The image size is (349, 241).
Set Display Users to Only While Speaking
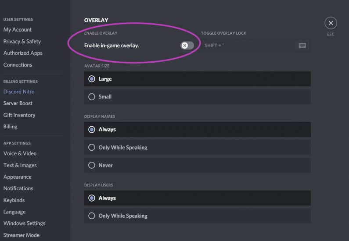pos(92,216)
